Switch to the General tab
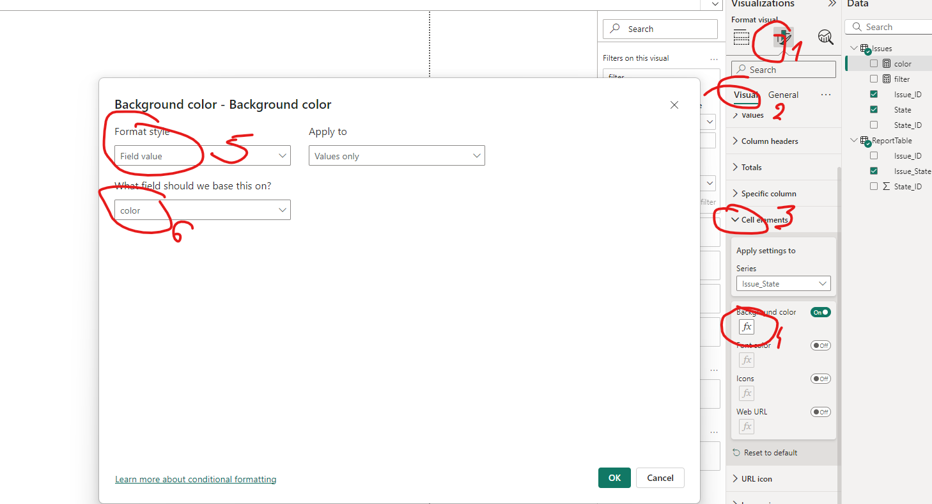Image resolution: width=932 pixels, height=504 pixels. 783,95
